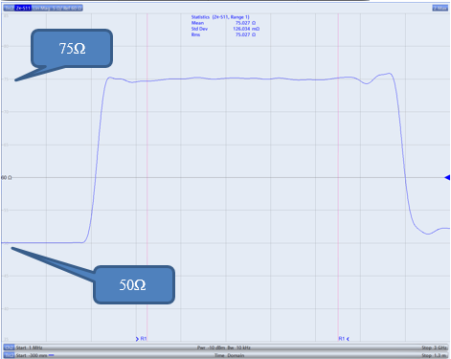Select the Ch2 channel label
The image size is (451, 359).
click(x=9, y=348)
